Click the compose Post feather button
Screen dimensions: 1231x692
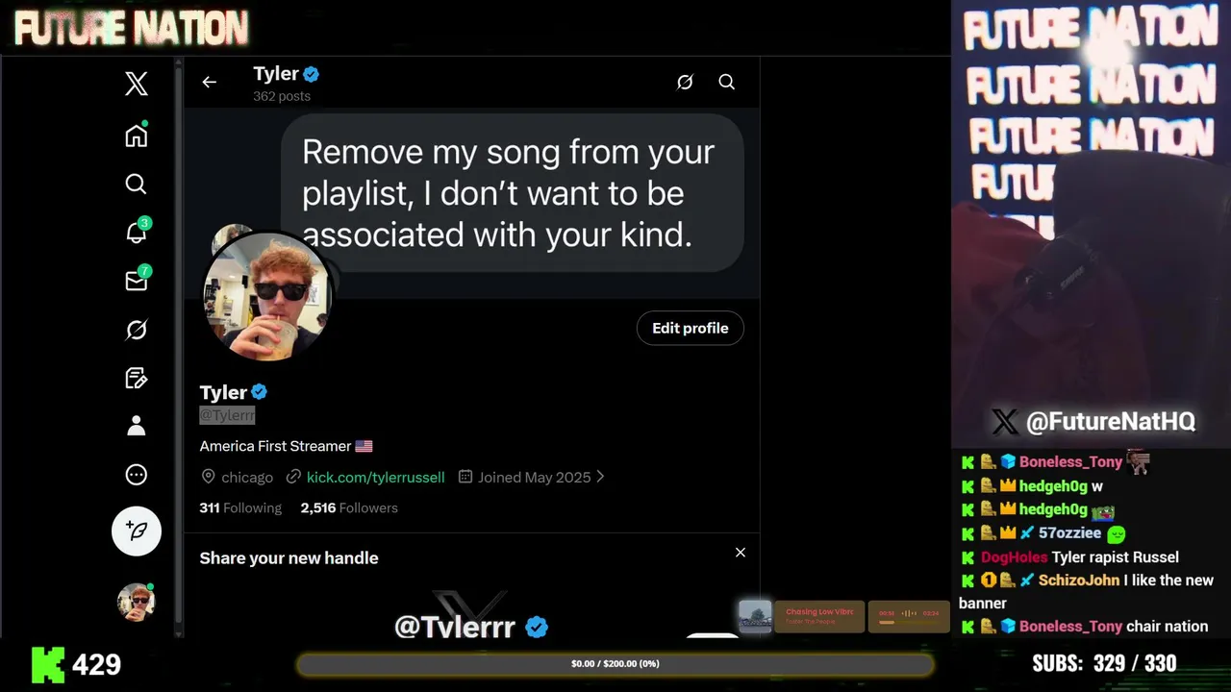(x=137, y=531)
